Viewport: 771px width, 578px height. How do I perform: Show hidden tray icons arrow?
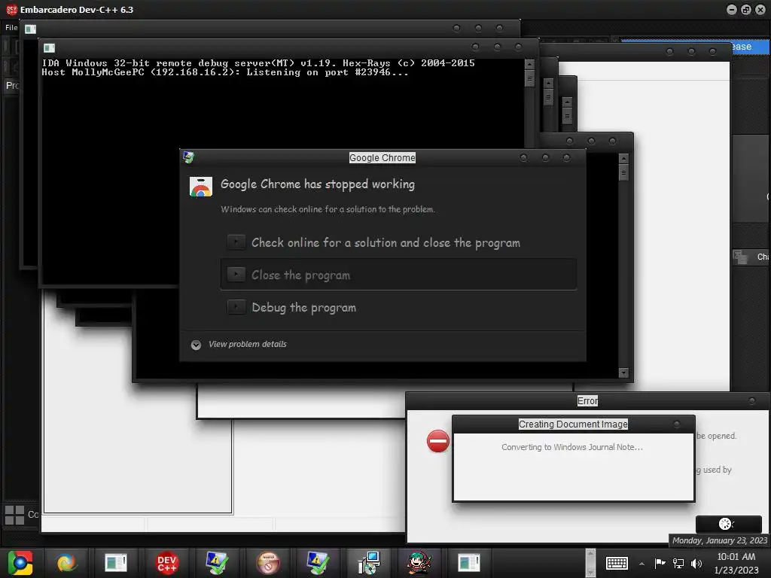(x=641, y=563)
